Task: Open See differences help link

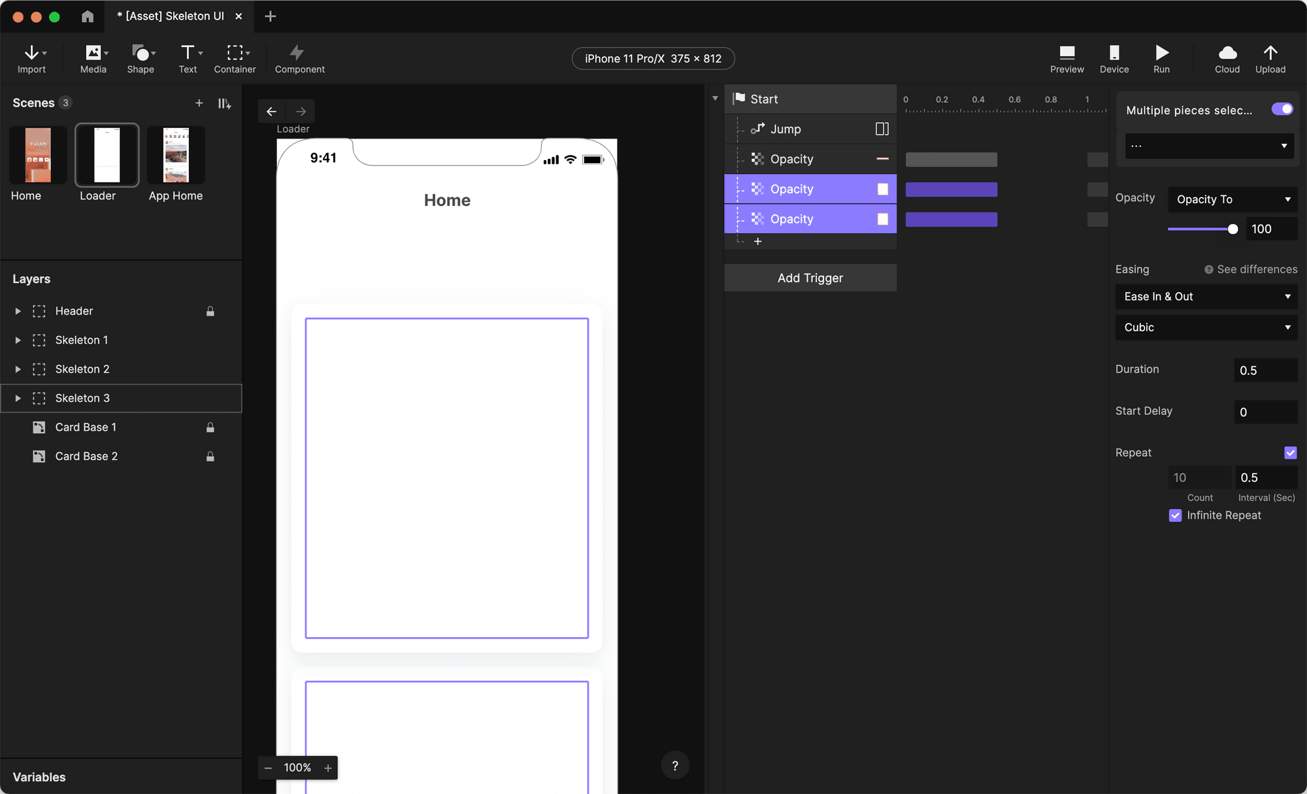Action: 1251,269
